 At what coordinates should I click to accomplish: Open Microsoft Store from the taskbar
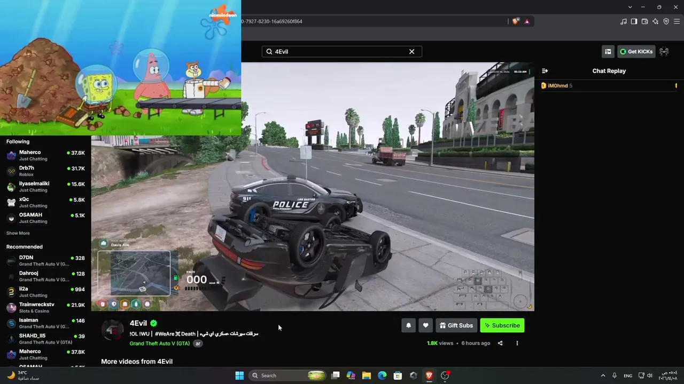pyautogui.click(x=398, y=375)
